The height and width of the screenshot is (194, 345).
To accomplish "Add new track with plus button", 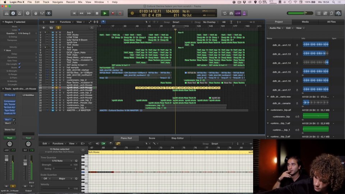I will tap(43, 28).
